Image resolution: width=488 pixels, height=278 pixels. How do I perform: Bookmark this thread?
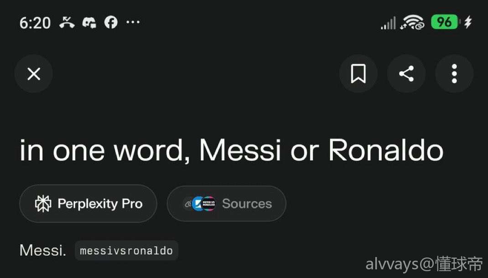click(x=358, y=74)
